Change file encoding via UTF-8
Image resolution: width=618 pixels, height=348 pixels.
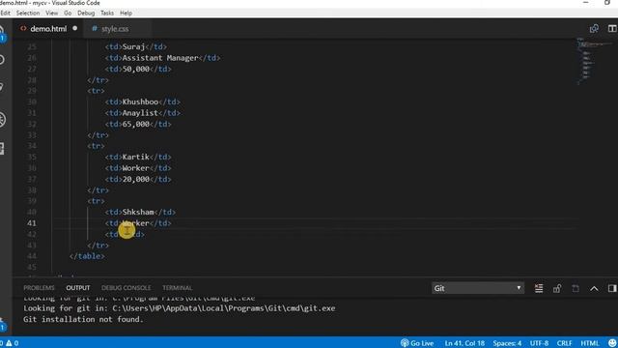click(539, 343)
